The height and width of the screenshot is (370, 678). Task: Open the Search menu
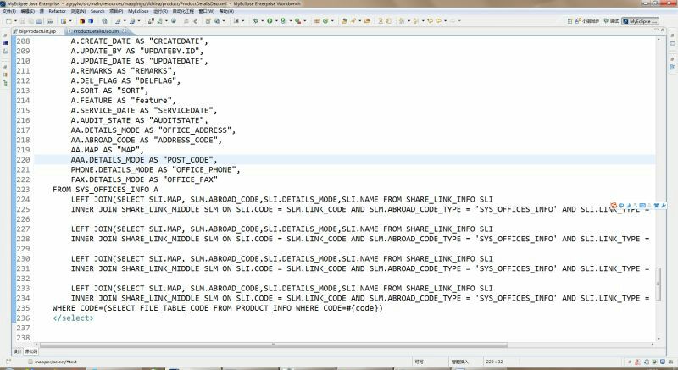[x=97, y=11]
